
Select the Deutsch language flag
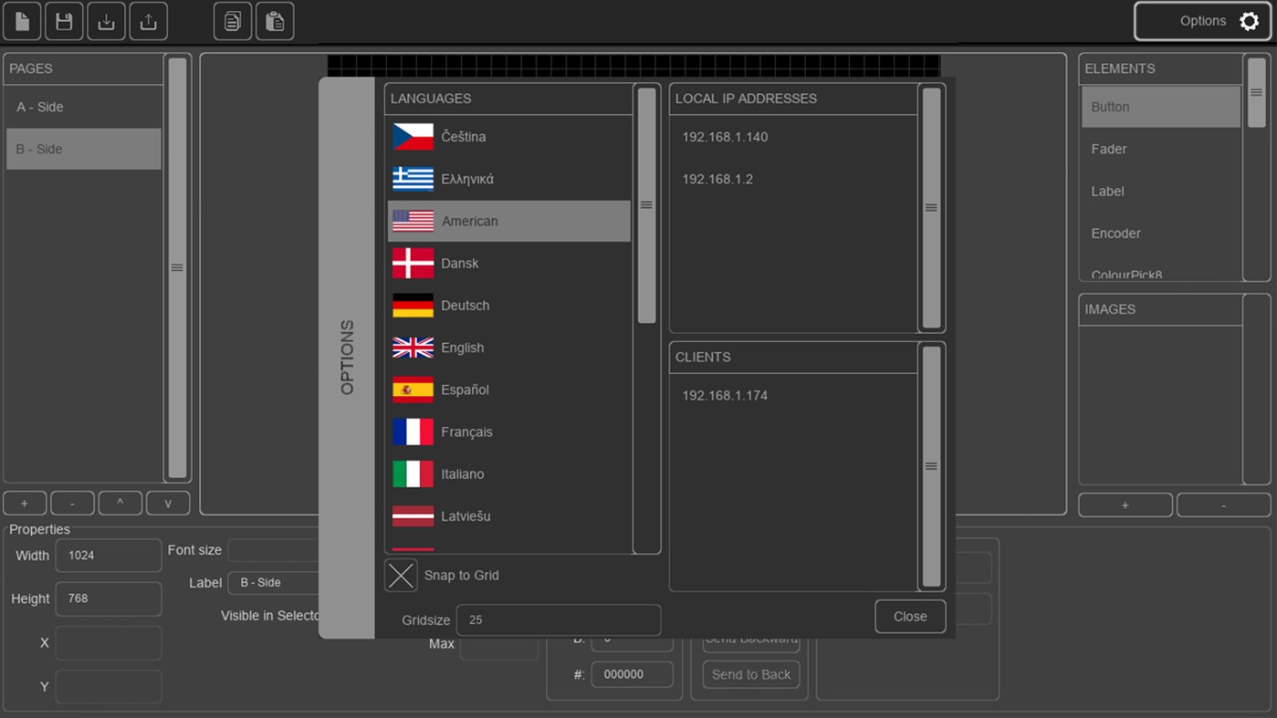tap(413, 305)
